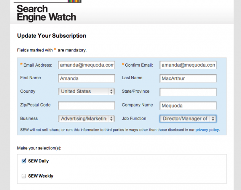The image size is (241, 190).
Task: Check the SEW Weekly checkbox
Action: point(24,176)
